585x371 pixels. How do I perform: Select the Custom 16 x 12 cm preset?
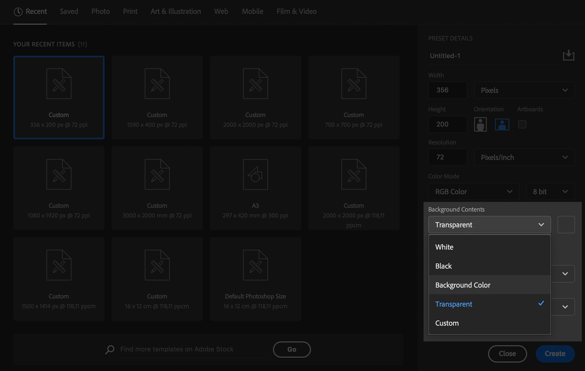click(157, 279)
